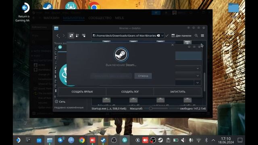Click the ЗАПУСТИТЬ button
258x145 pixels.
click(x=177, y=92)
